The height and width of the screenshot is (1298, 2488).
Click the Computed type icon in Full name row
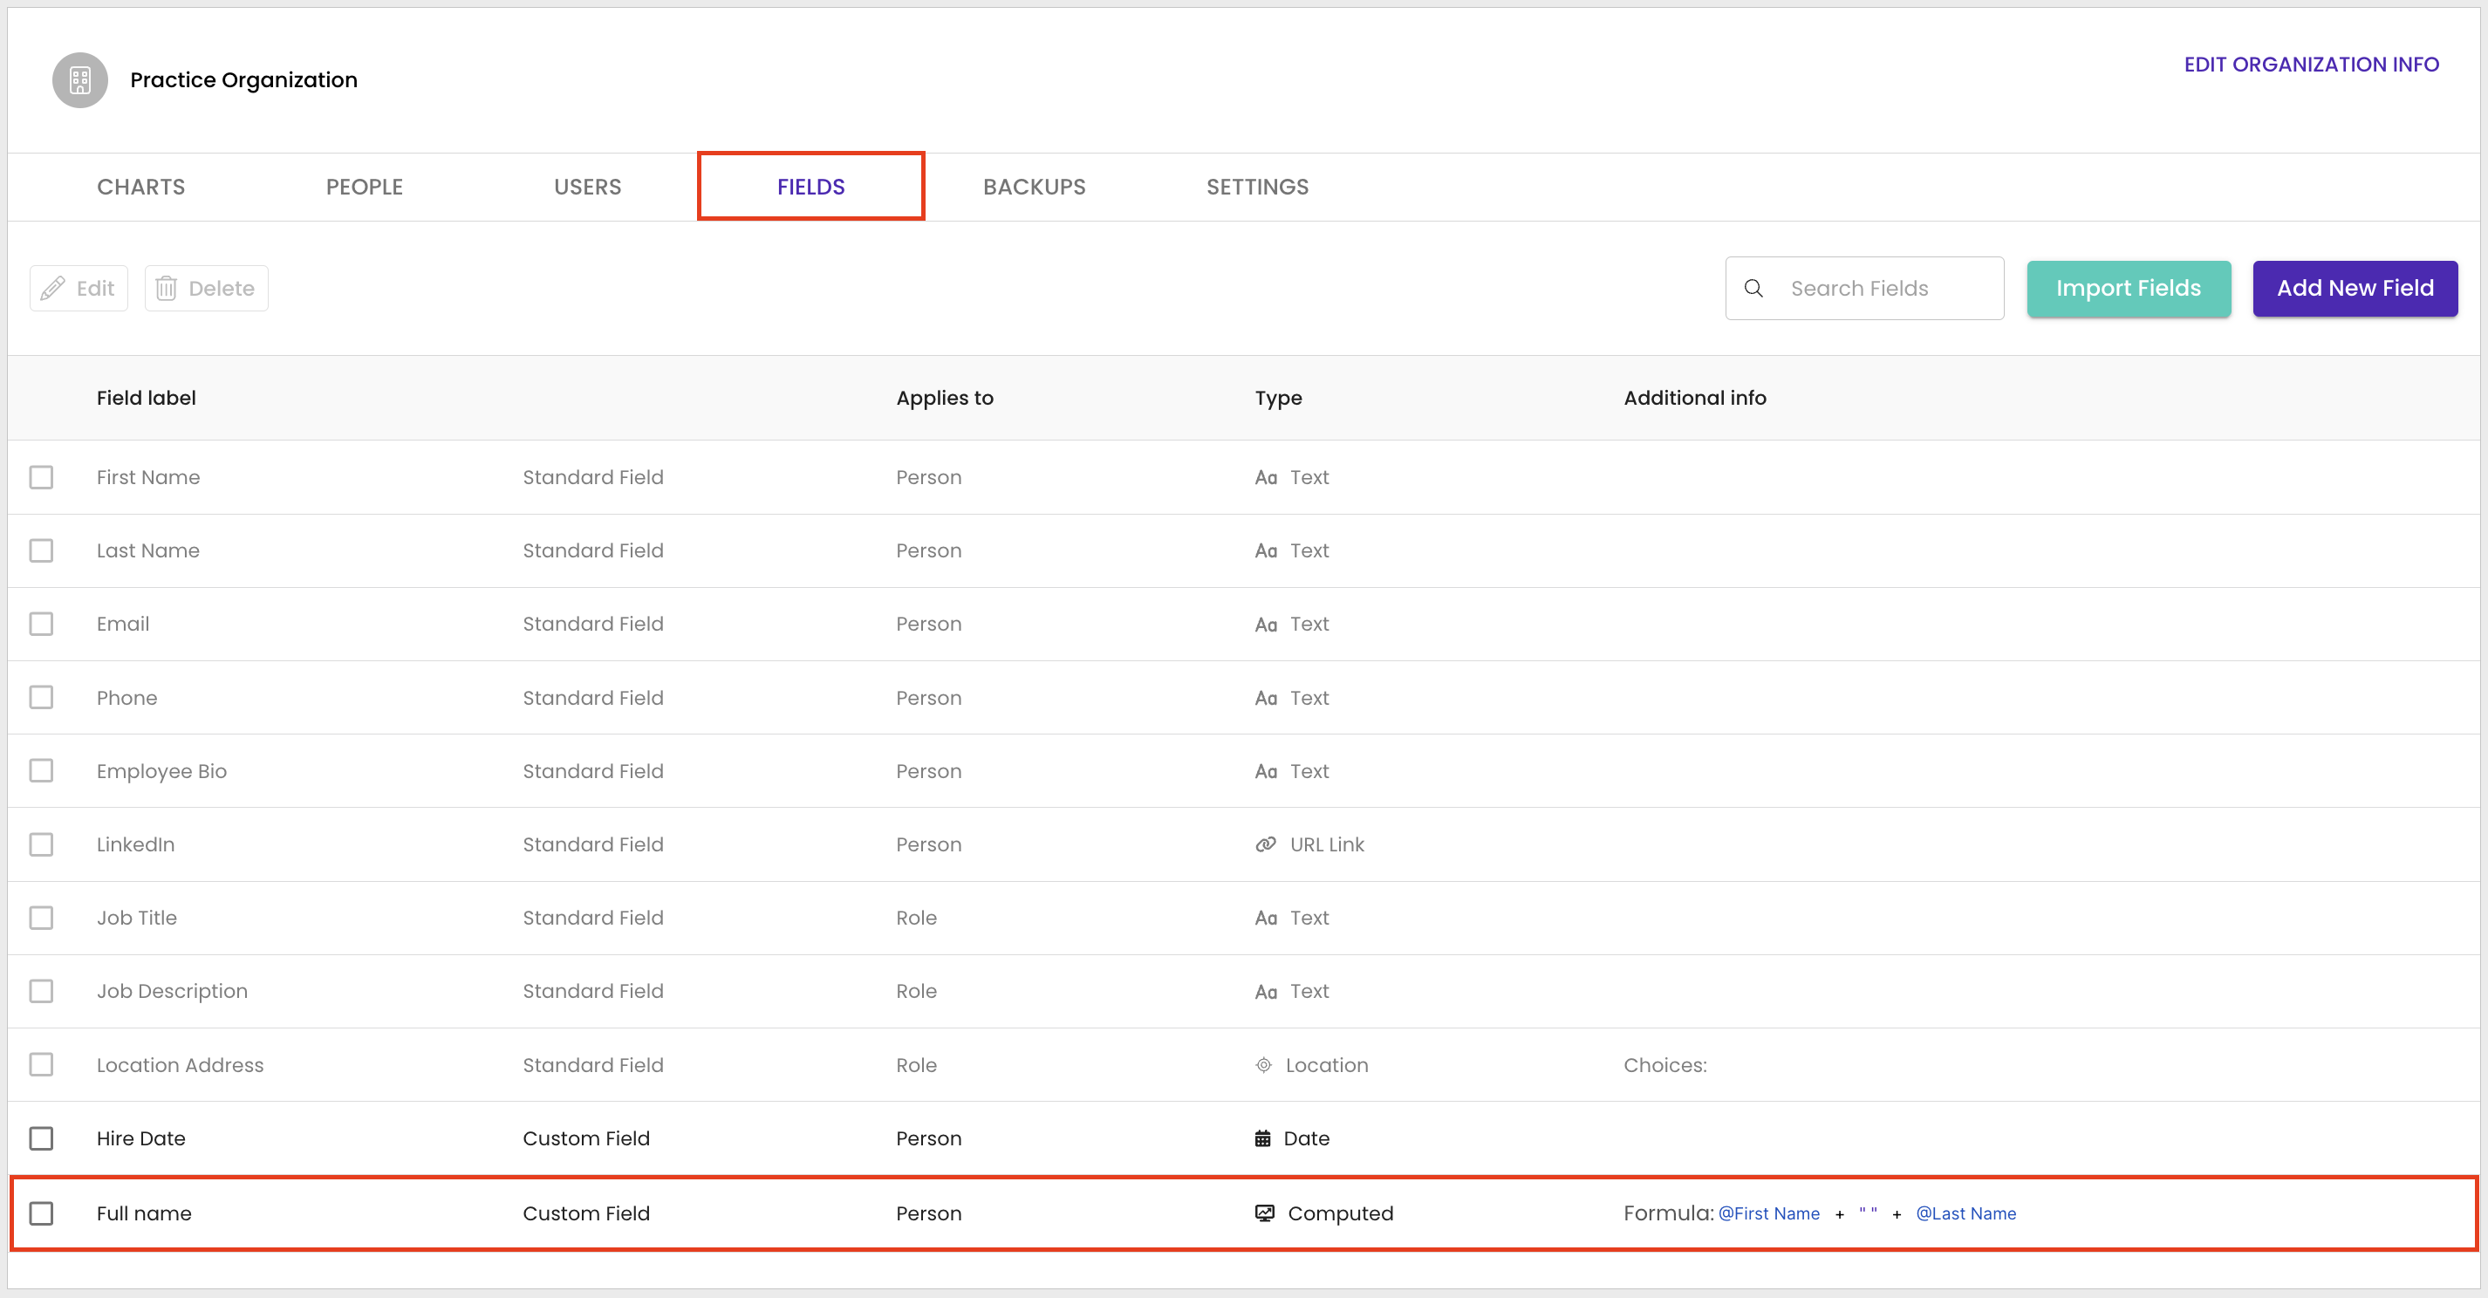(1264, 1213)
